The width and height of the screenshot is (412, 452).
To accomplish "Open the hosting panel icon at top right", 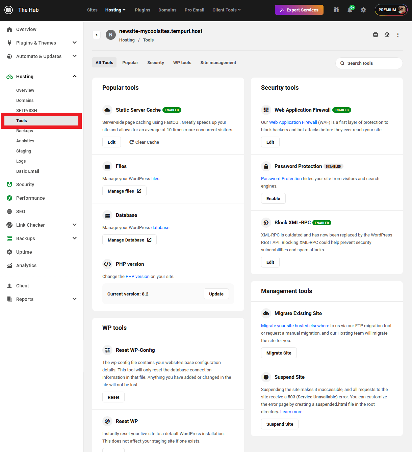I will (x=376, y=35).
